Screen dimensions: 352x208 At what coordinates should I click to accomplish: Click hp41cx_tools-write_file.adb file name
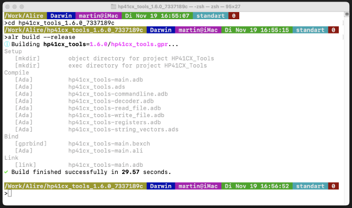[x=116, y=115]
